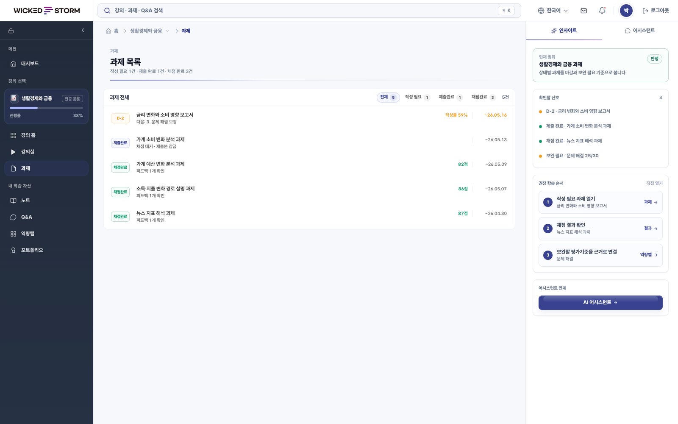
Task: Click the 86점 score
Action: [463, 189]
